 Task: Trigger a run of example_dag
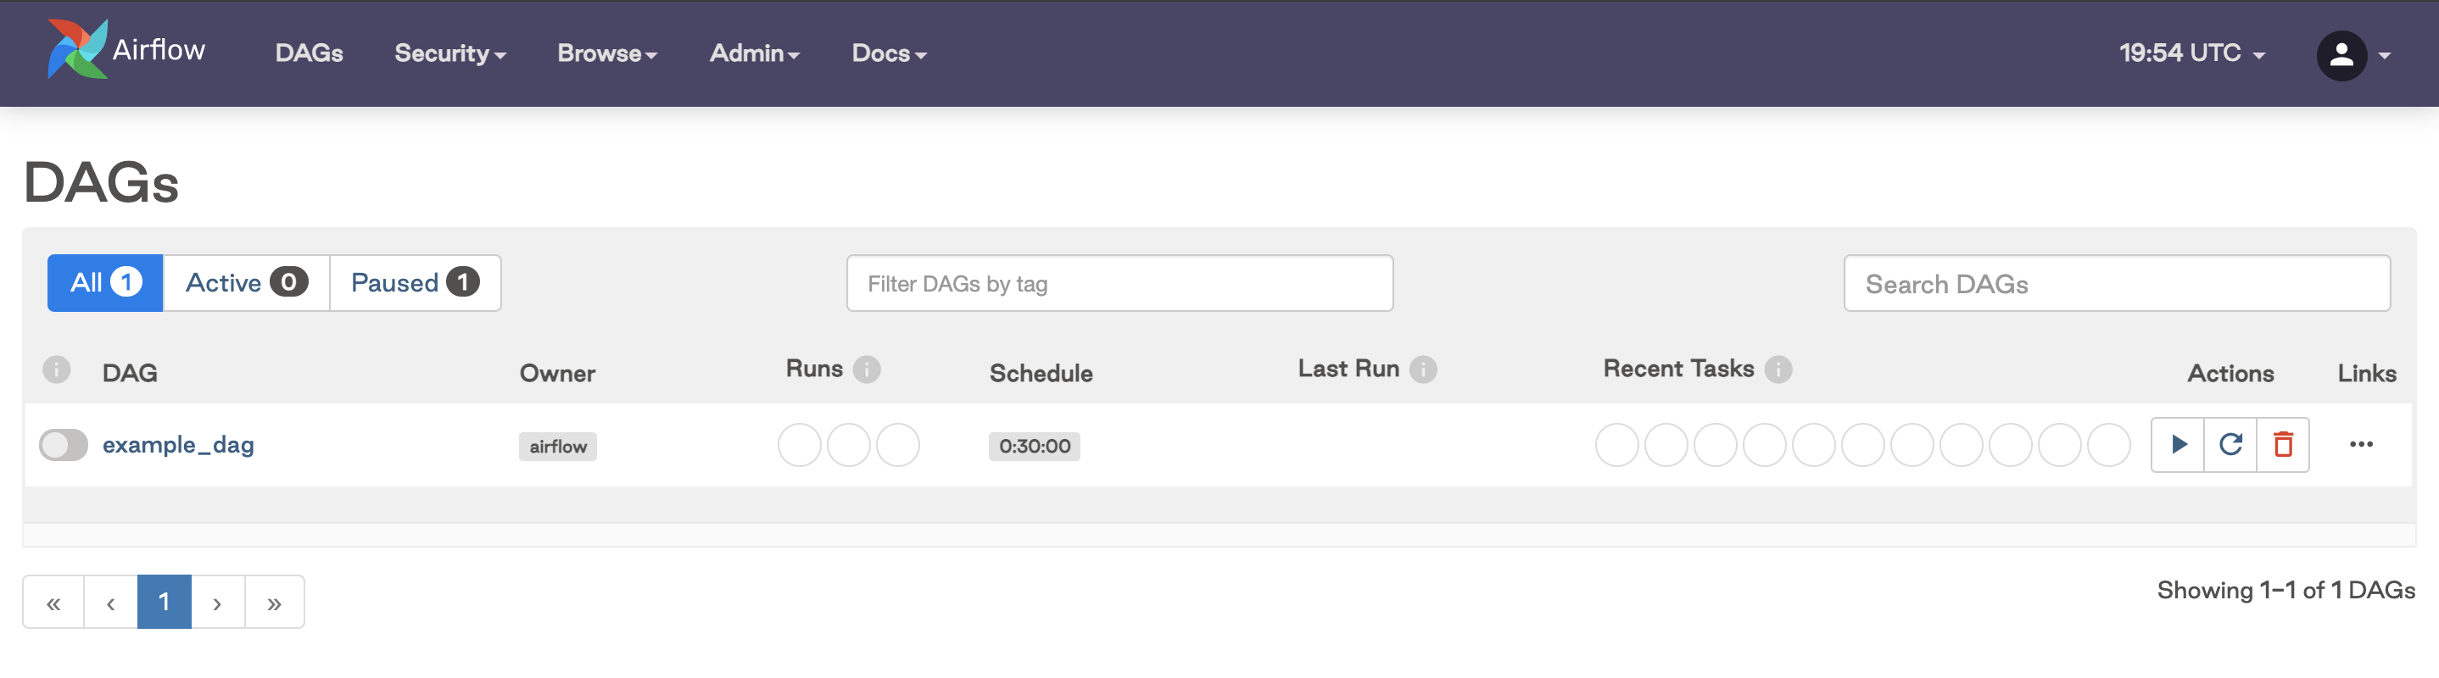point(2178,443)
